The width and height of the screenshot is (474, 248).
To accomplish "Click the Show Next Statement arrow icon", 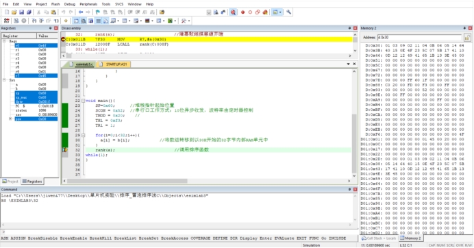I will click(x=66, y=21).
